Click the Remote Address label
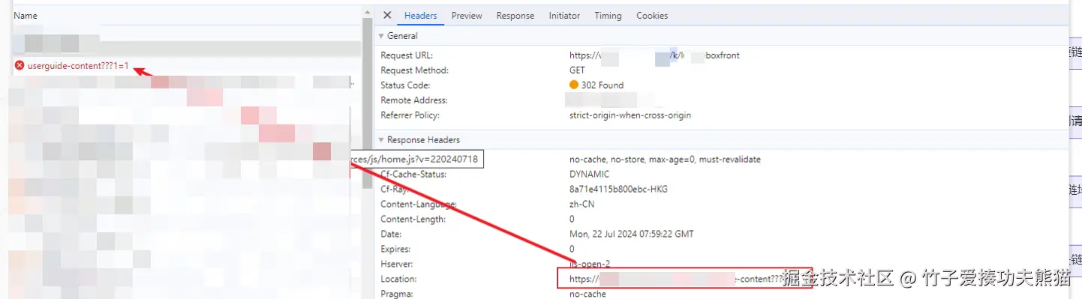This screenshot has width=1082, height=299. [x=413, y=100]
